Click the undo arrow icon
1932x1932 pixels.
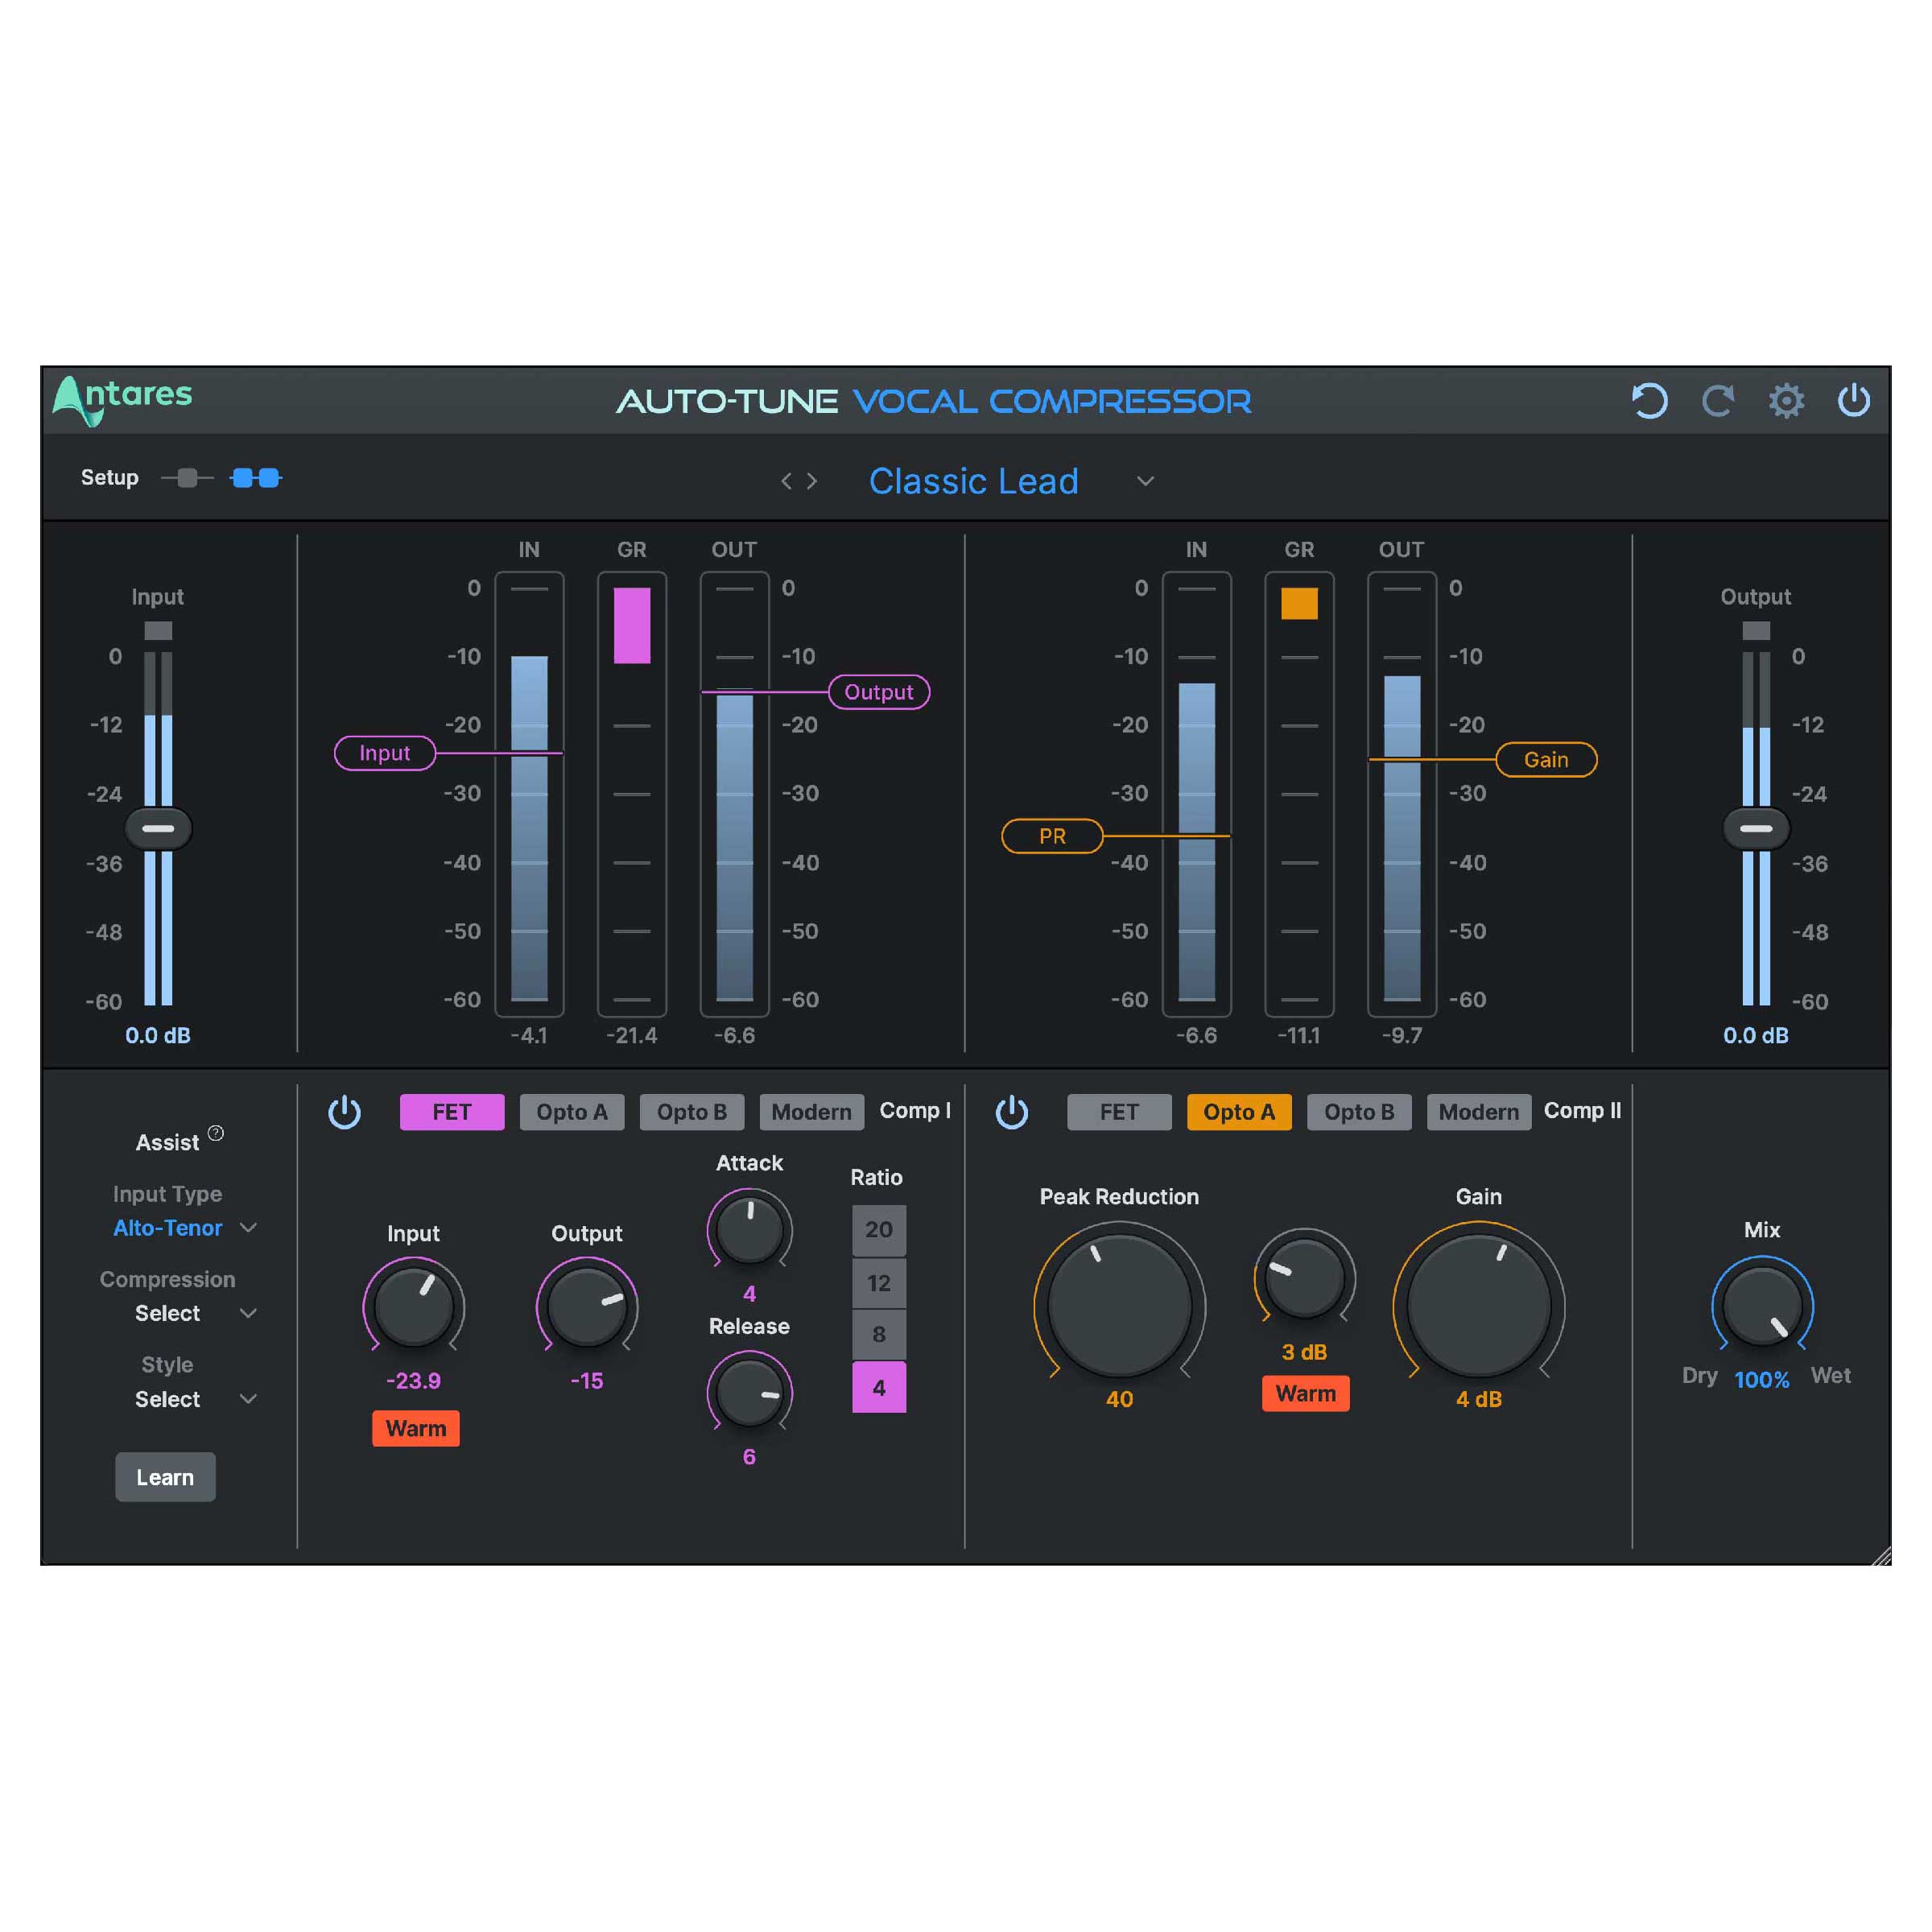click(x=1649, y=401)
